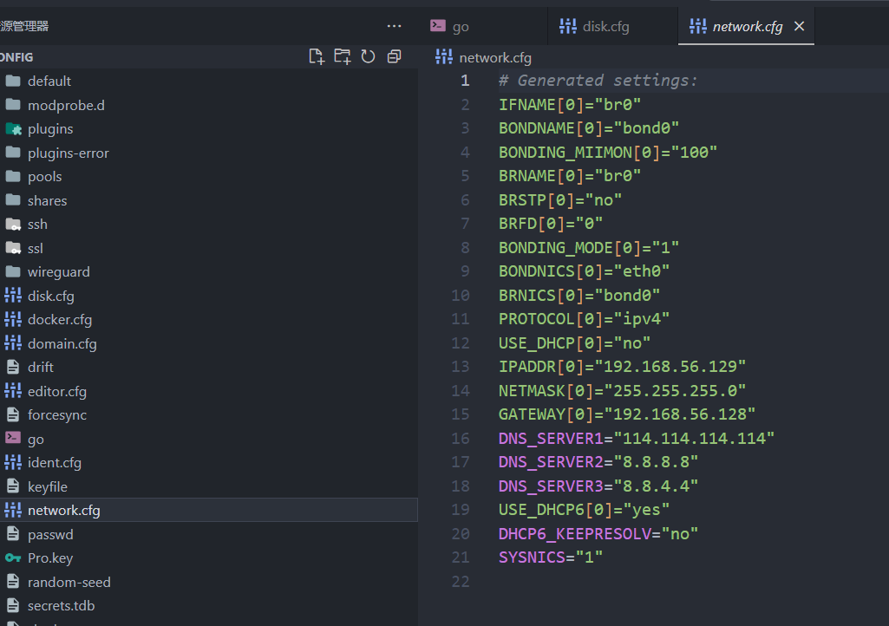Click the BONDING_MODE[0]="1" line
Screen dimensions: 889x626
(x=589, y=248)
